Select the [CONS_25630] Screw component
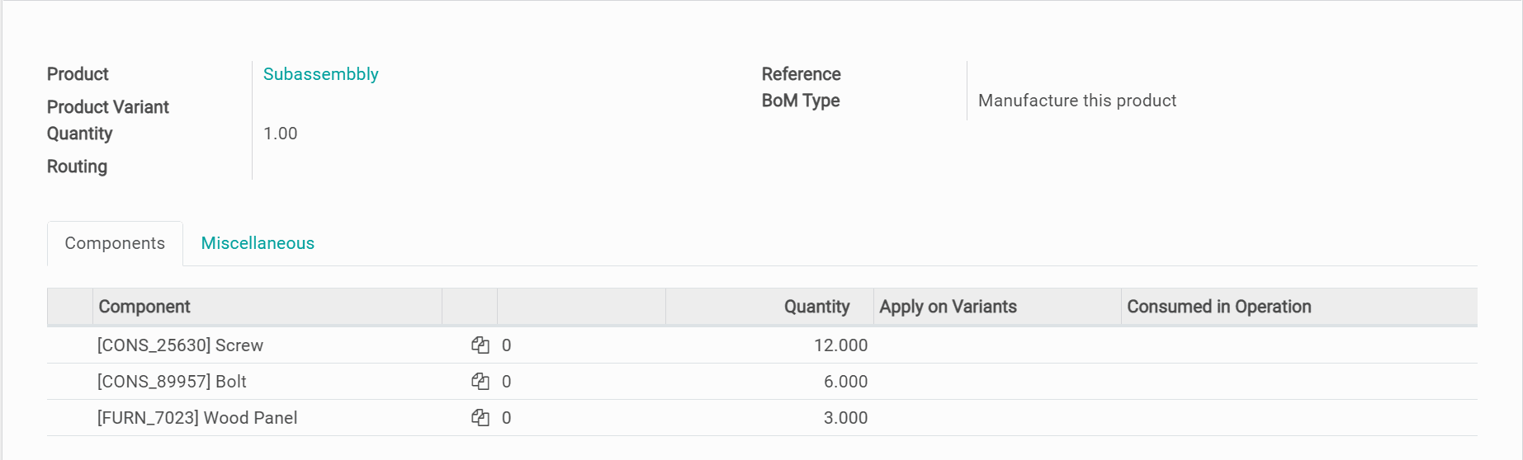The width and height of the screenshot is (1523, 460). 180,345
